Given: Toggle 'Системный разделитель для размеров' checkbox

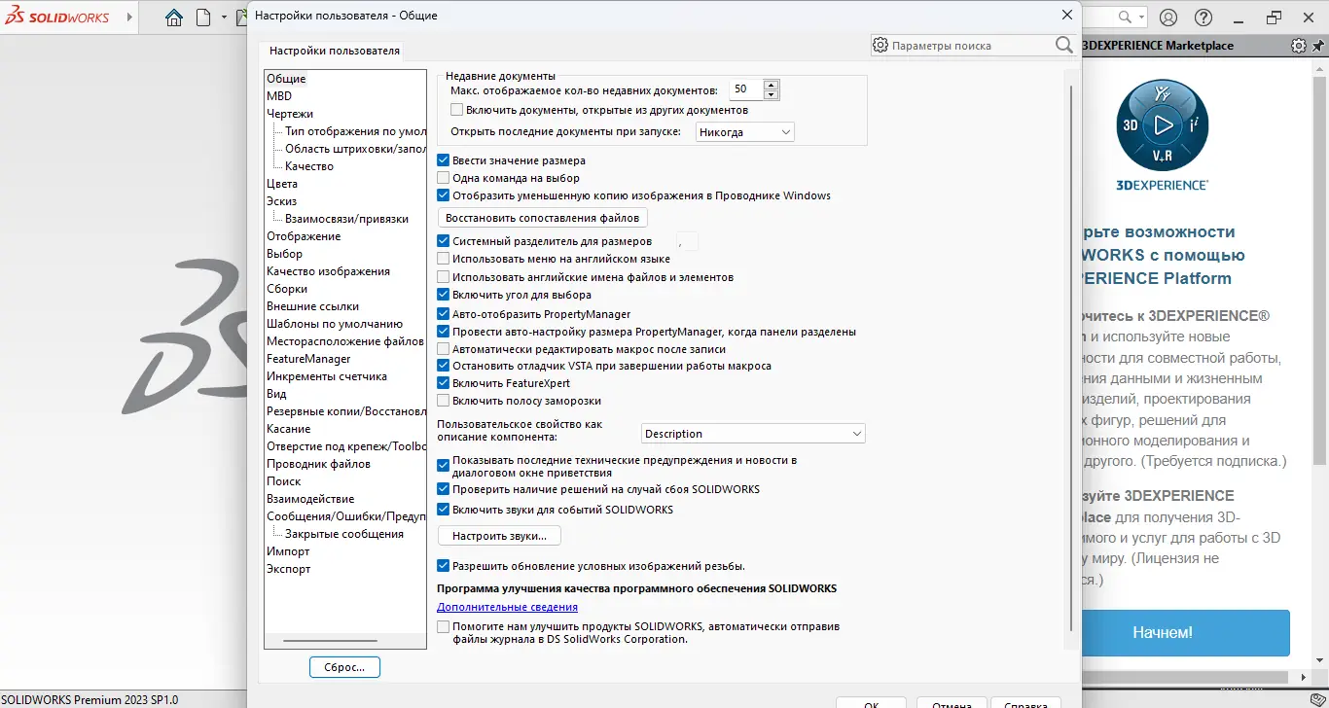Looking at the screenshot, I should tap(444, 241).
